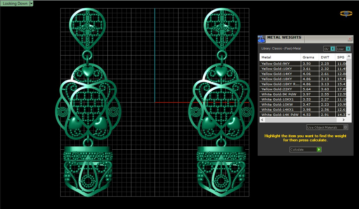
Task: Click the Looking Down view label
Action: pyautogui.click(x=15, y=4)
